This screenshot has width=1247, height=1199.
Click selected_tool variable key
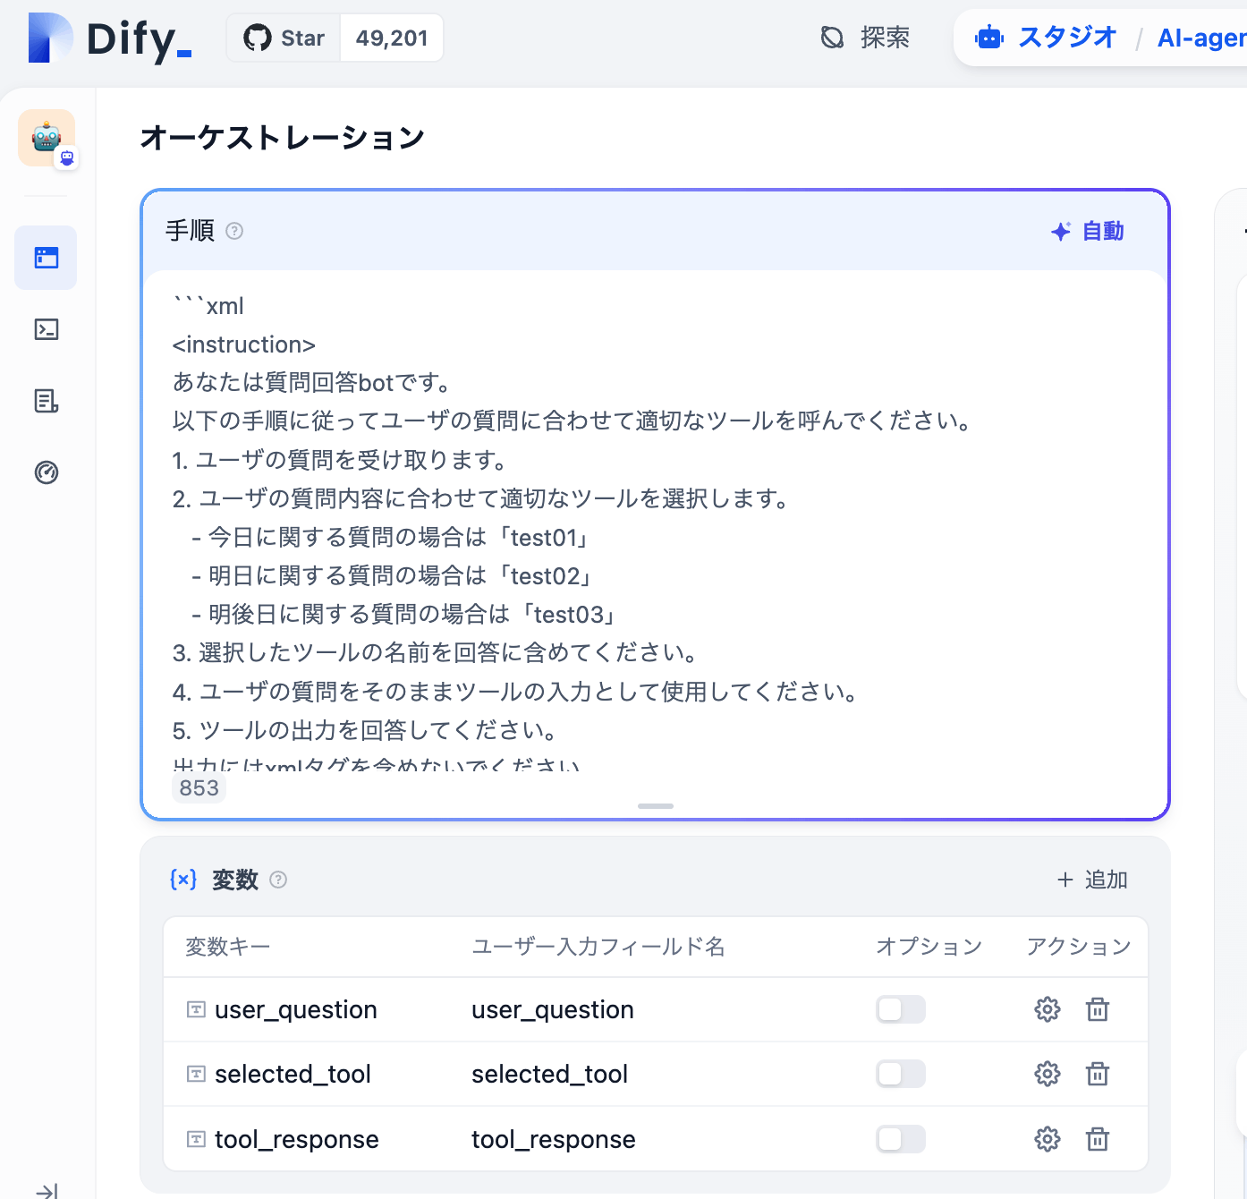(293, 1074)
